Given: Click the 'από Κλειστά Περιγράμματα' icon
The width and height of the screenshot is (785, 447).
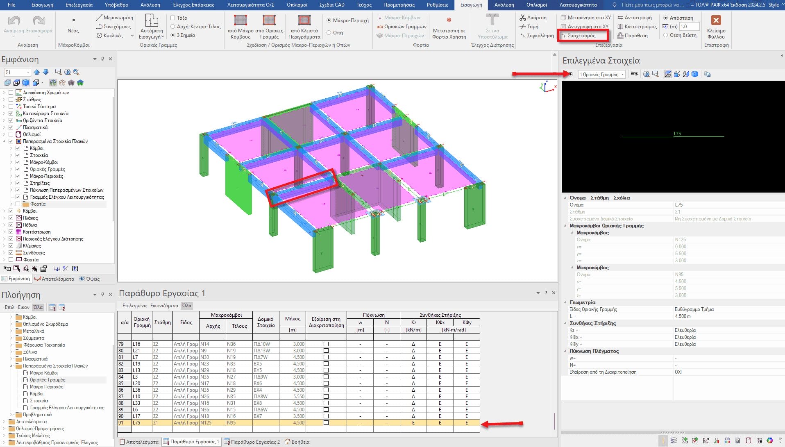Looking at the screenshot, I should (x=304, y=20).
